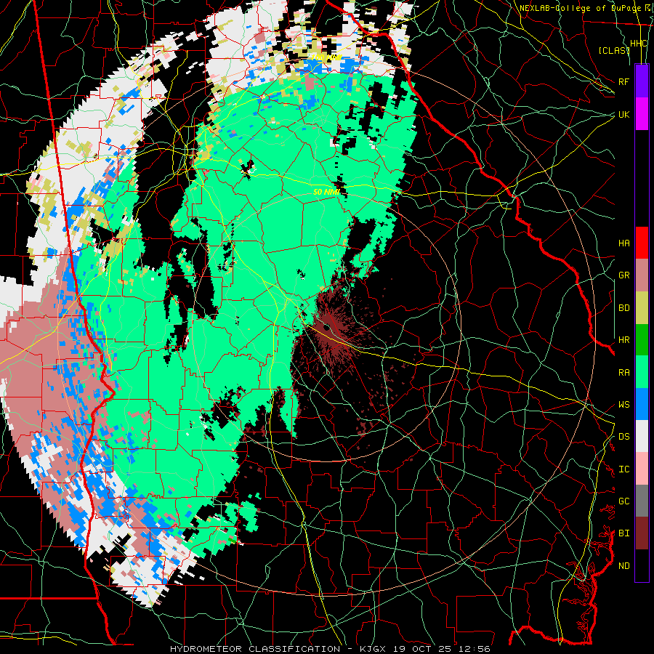Click the [CLAS] units label
Screen dimensions: 654x654
click(x=613, y=50)
